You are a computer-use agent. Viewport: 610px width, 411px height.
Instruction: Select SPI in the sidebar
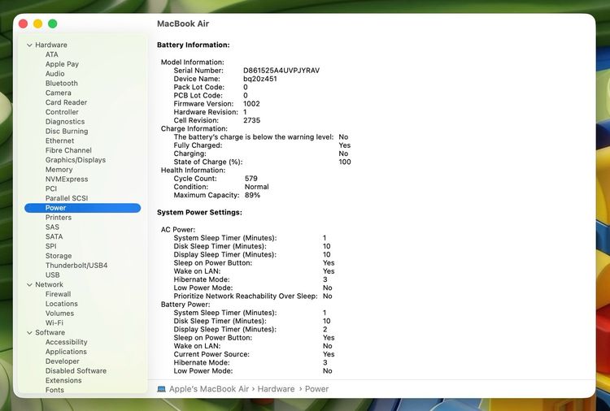pos(51,246)
